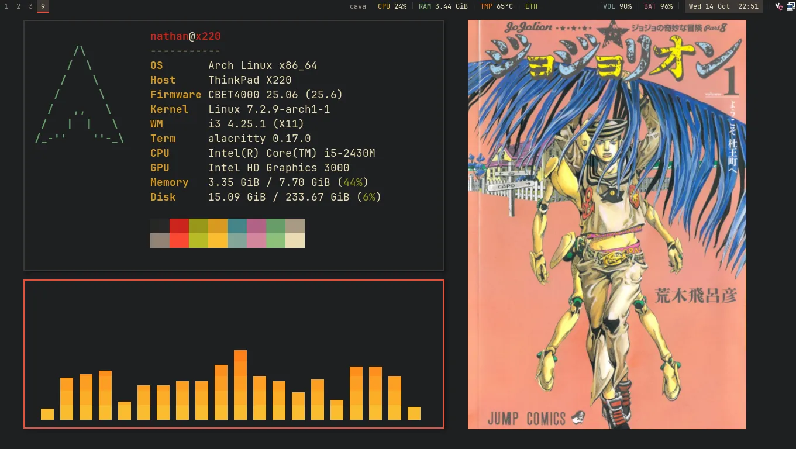Click the nathan@x220 title text
796x449 pixels.
pyautogui.click(x=185, y=36)
